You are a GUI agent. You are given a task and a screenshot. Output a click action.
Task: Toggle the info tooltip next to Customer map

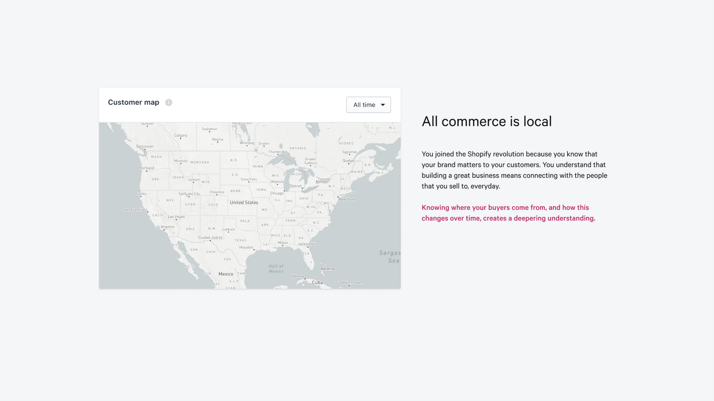click(x=168, y=102)
